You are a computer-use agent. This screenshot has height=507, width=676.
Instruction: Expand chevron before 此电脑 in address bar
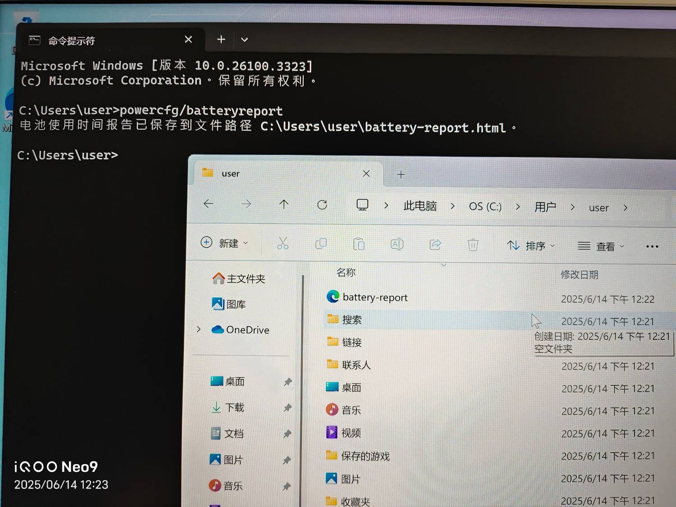(386, 206)
